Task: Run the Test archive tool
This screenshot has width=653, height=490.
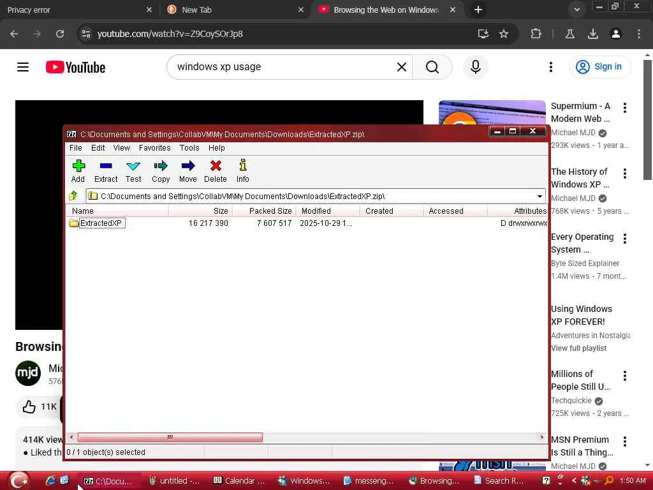Action: [133, 171]
